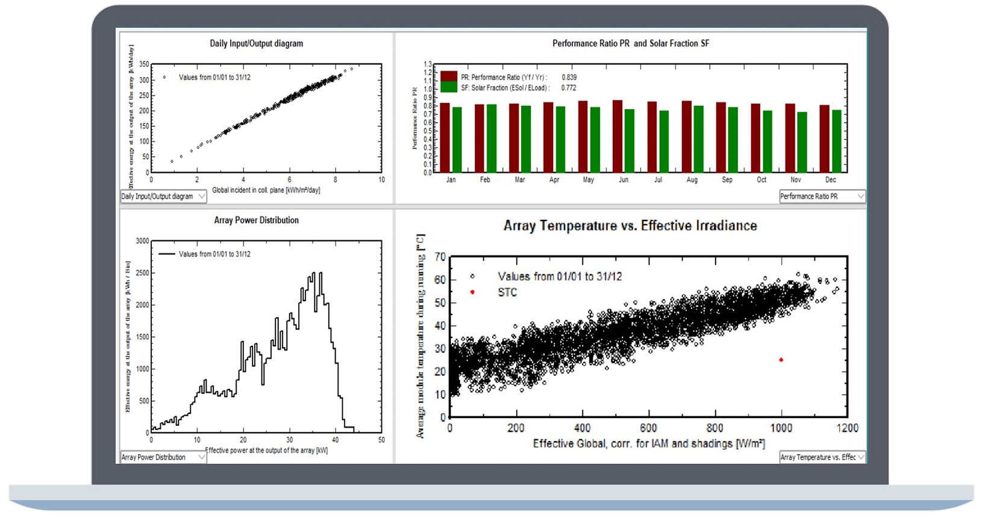Viewport: 982px width, 518px height.
Task: Select the green SF bar for Dec
Action: tap(837, 142)
